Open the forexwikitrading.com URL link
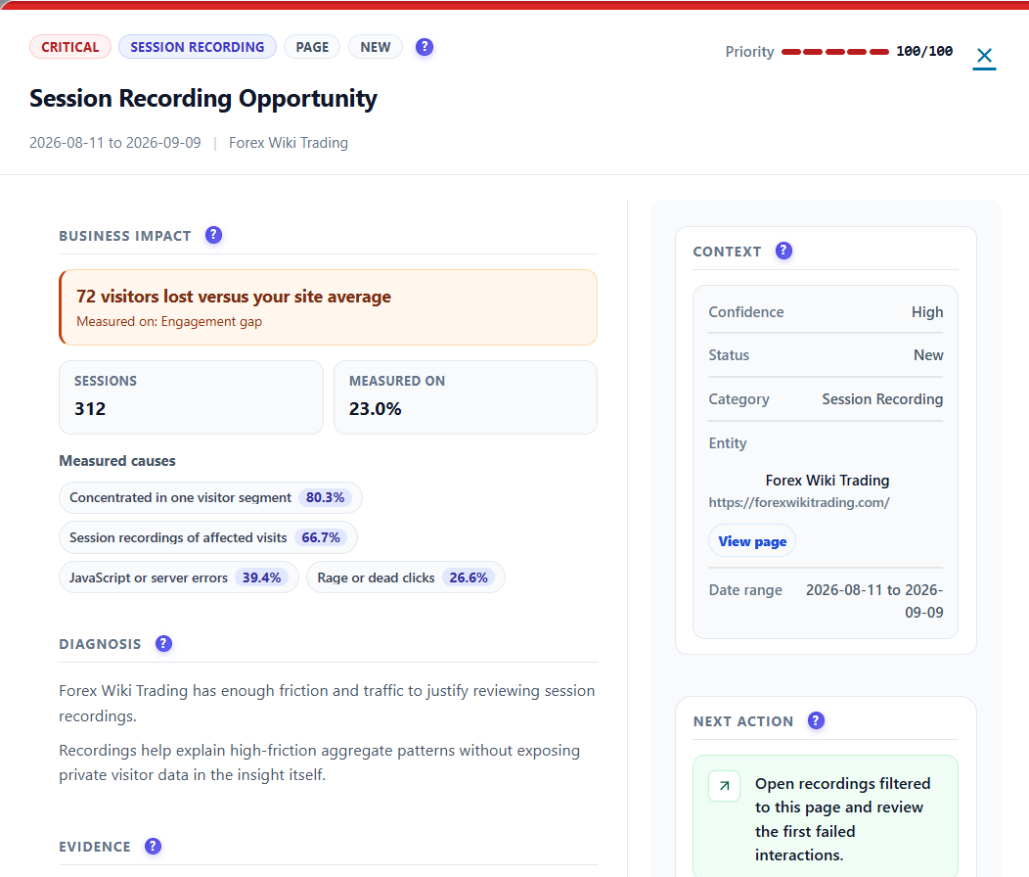 (x=799, y=502)
